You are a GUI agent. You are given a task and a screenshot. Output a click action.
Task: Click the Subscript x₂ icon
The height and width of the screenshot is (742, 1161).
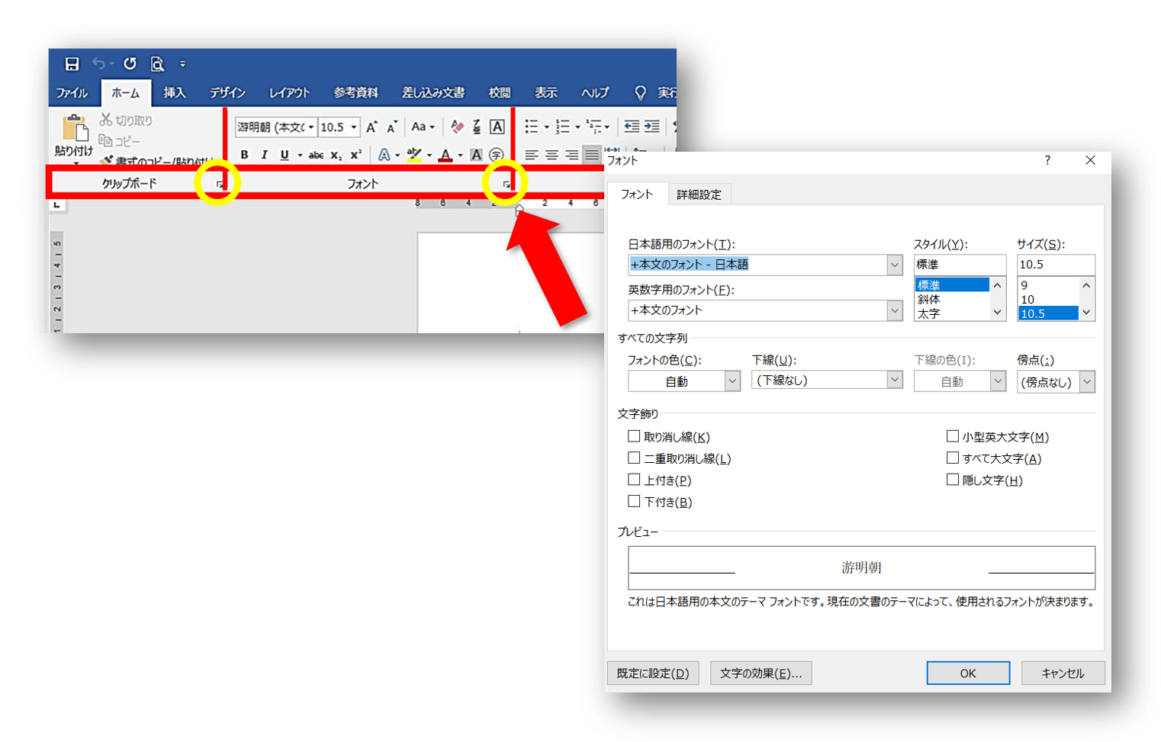coord(336,155)
